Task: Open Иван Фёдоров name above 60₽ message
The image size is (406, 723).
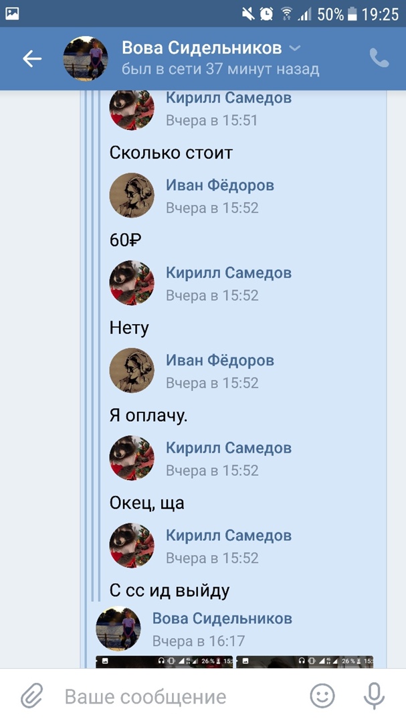Action: (x=220, y=185)
